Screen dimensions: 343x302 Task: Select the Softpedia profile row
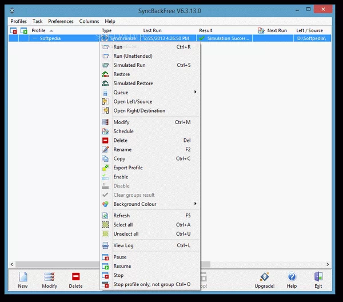[x=50, y=38]
